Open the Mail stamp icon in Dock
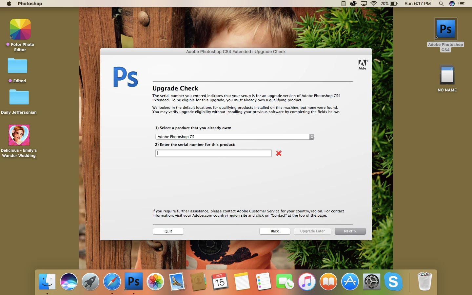 pyautogui.click(x=177, y=282)
